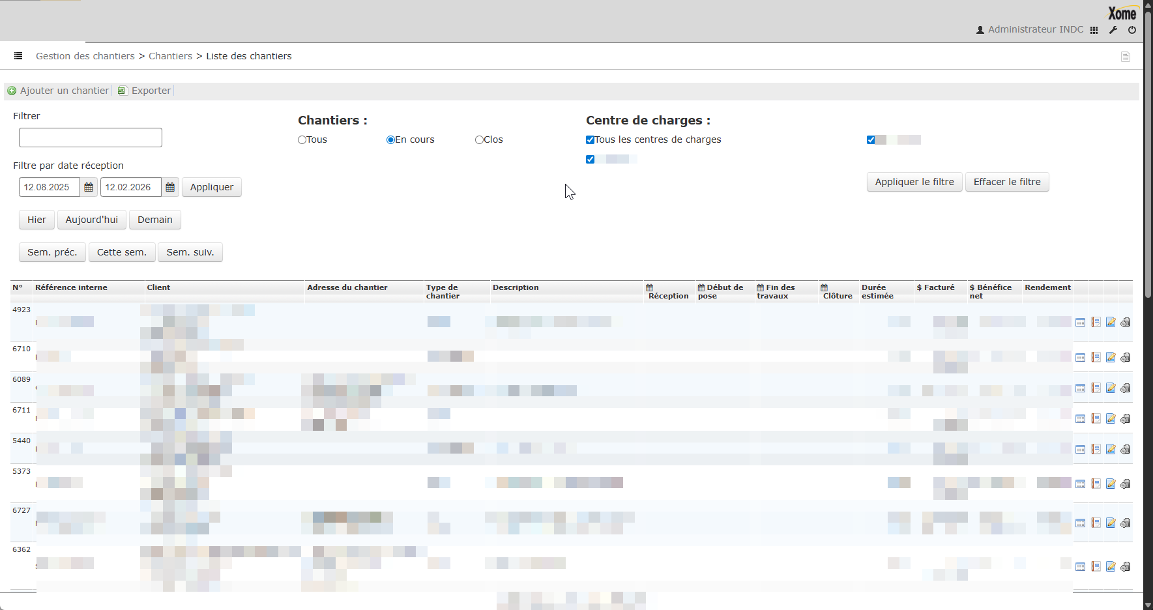Open the table view icon for chantier 6711

pos(1080,419)
